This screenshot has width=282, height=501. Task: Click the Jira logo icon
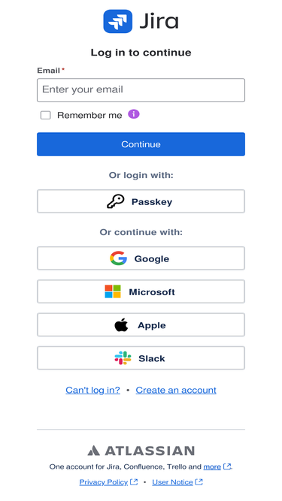117,21
